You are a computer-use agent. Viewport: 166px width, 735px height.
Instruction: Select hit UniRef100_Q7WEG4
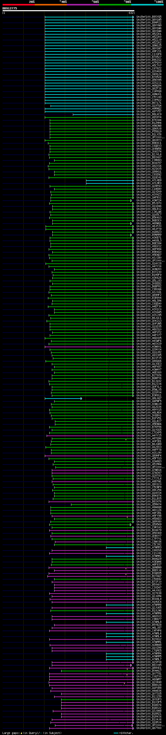coord(149,470)
